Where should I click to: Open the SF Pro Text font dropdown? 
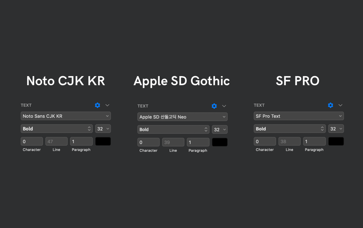coord(299,116)
